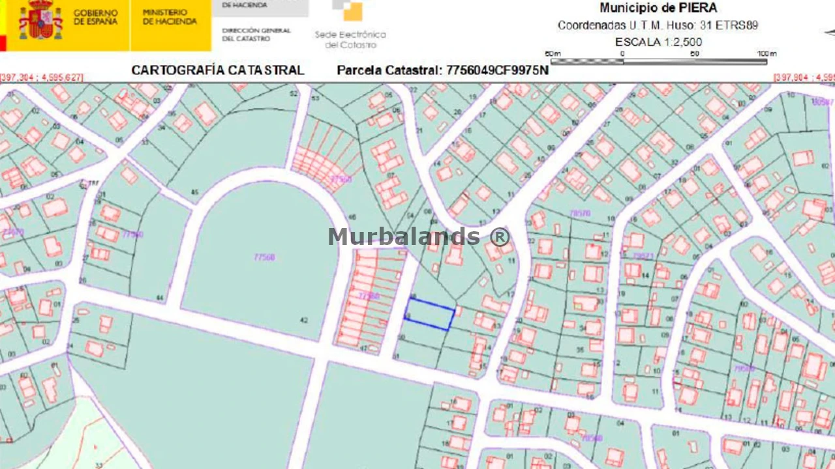Select the blue outlined parcel on map
The height and width of the screenshot is (469, 835).
pos(429,315)
